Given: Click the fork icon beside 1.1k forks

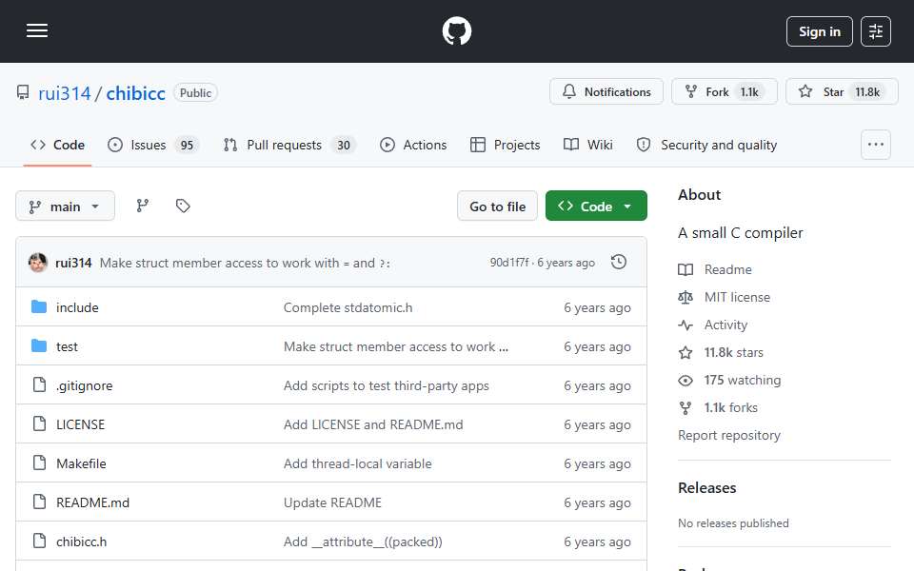Looking at the screenshot, I should pos(685,408).
